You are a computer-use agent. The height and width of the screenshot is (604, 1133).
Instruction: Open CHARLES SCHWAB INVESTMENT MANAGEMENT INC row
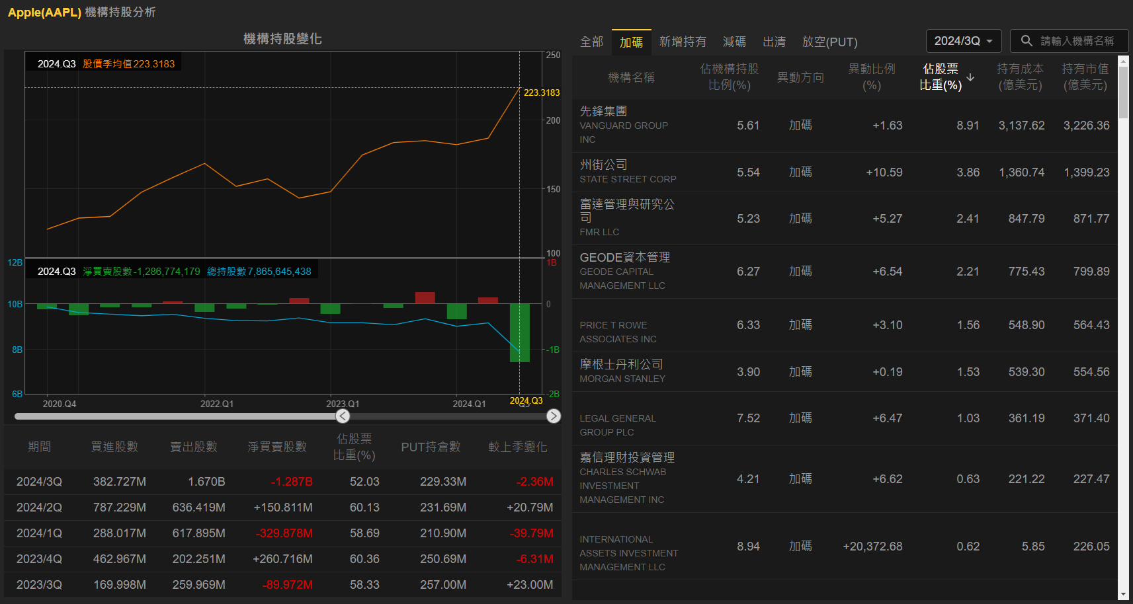click(845, 479)
